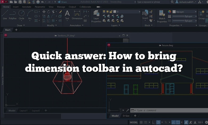Open the D-Size layout in house.dwg

pyautogui.click(x=126, y=116)
